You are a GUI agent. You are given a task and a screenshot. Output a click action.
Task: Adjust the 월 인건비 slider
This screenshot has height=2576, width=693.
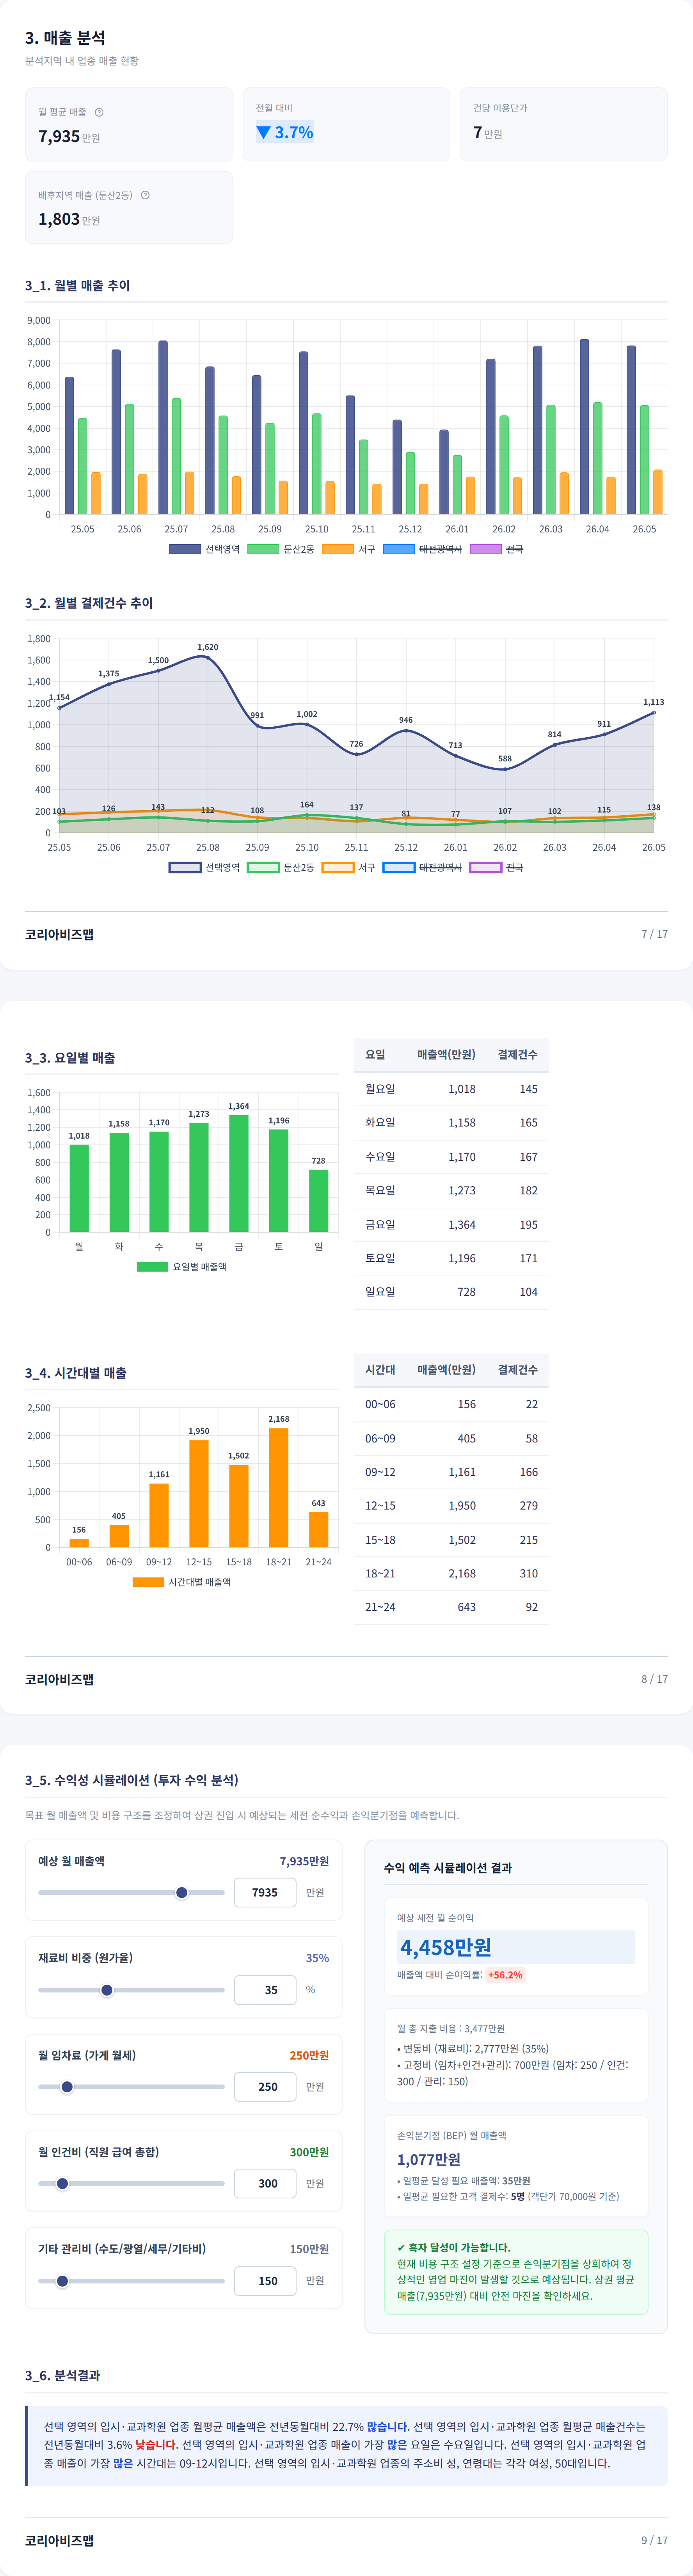[x=131, y=2183]
